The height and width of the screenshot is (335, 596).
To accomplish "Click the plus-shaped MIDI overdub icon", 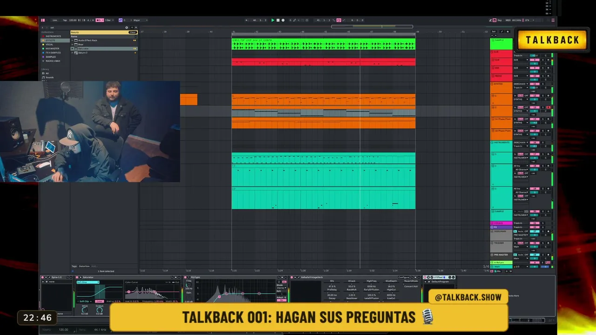I will [x=291, y=20].
